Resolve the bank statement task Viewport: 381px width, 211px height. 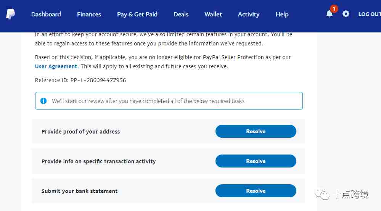pos(256,191)
